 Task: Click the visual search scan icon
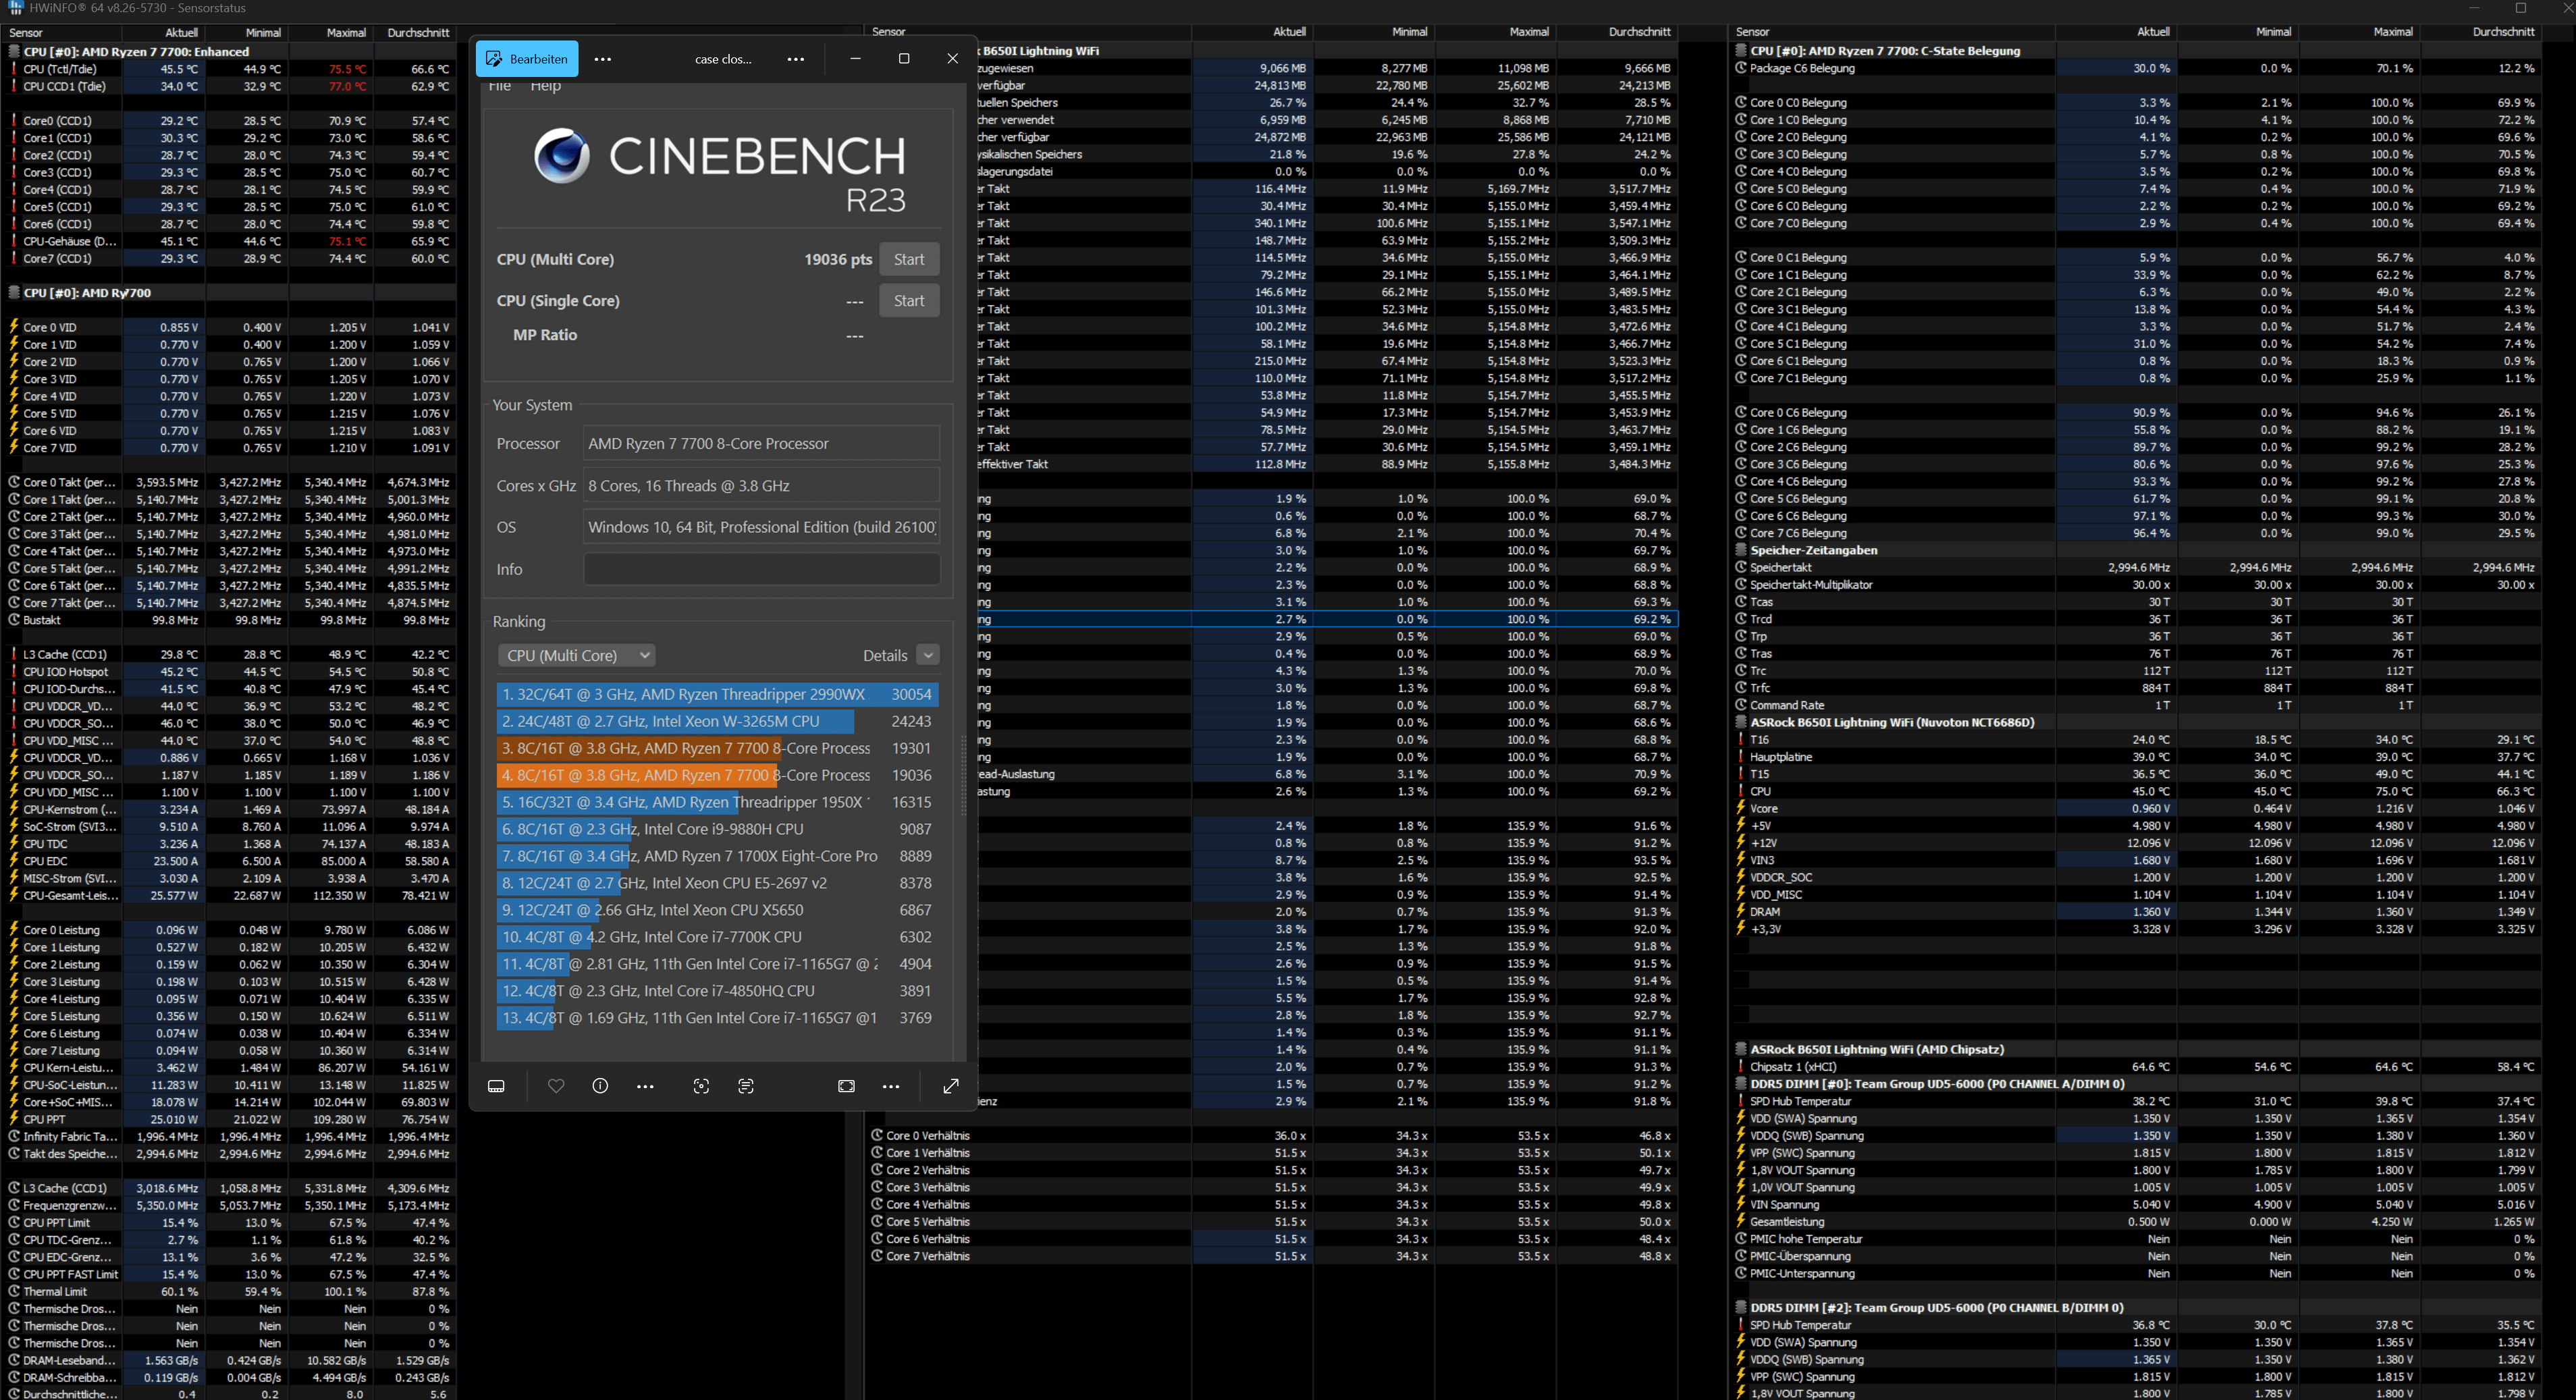(701, 1086)
